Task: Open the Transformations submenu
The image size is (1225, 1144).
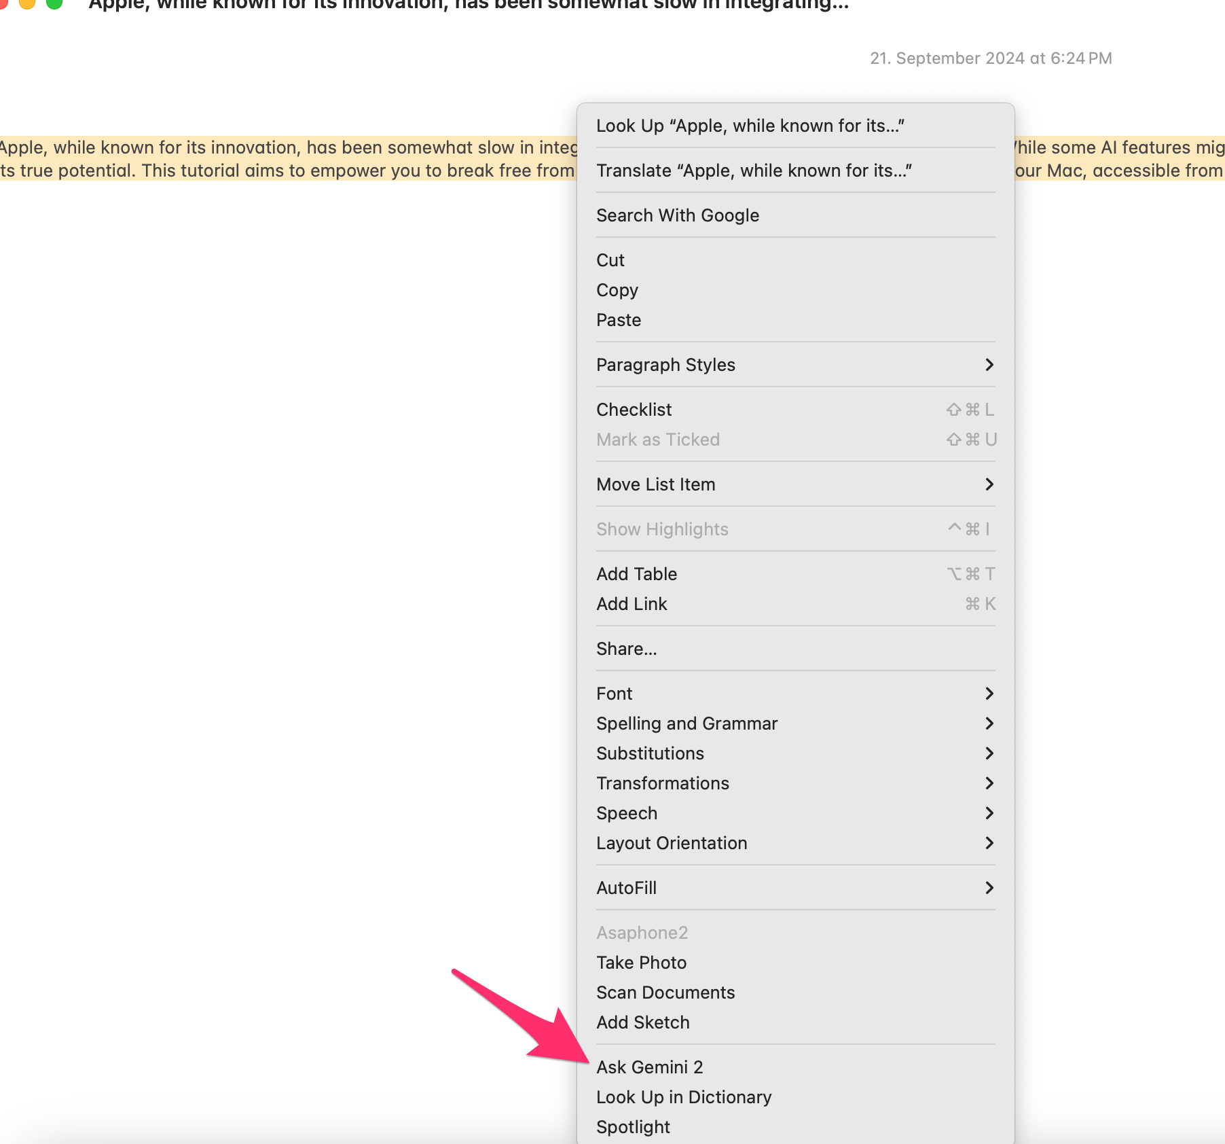Action: [795, 783]
